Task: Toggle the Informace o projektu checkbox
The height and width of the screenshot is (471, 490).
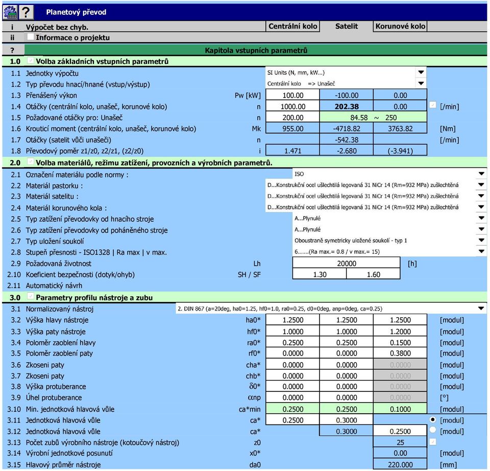Action: tap(30, 37)
